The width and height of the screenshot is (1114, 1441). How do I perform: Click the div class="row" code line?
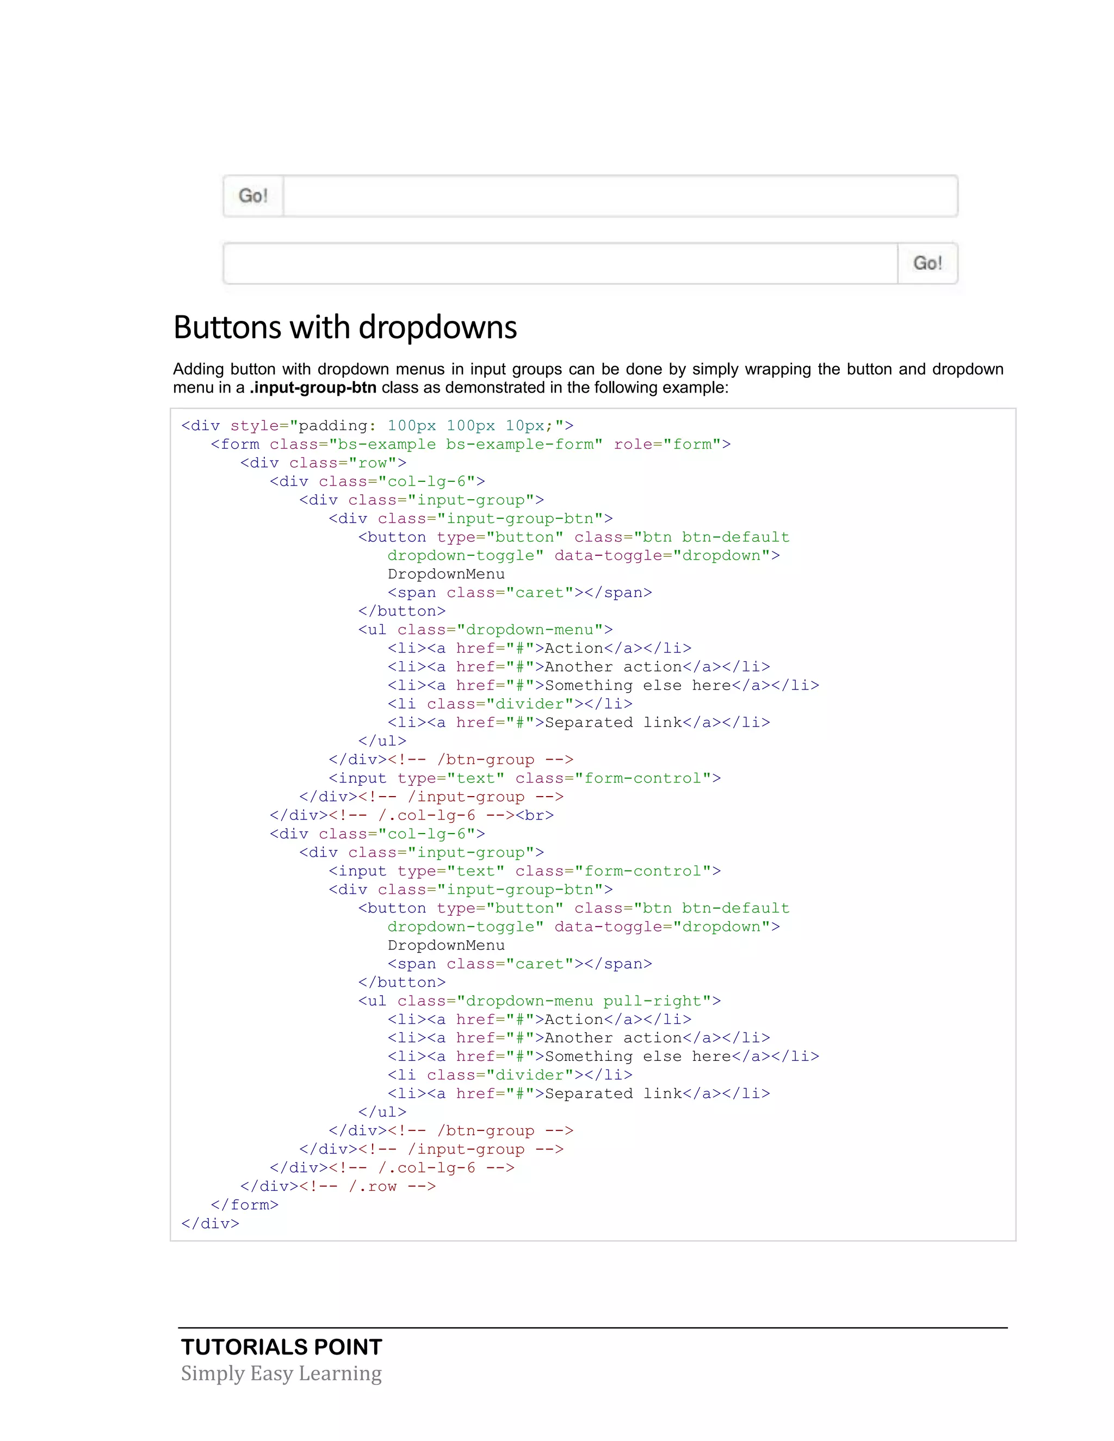324,463
